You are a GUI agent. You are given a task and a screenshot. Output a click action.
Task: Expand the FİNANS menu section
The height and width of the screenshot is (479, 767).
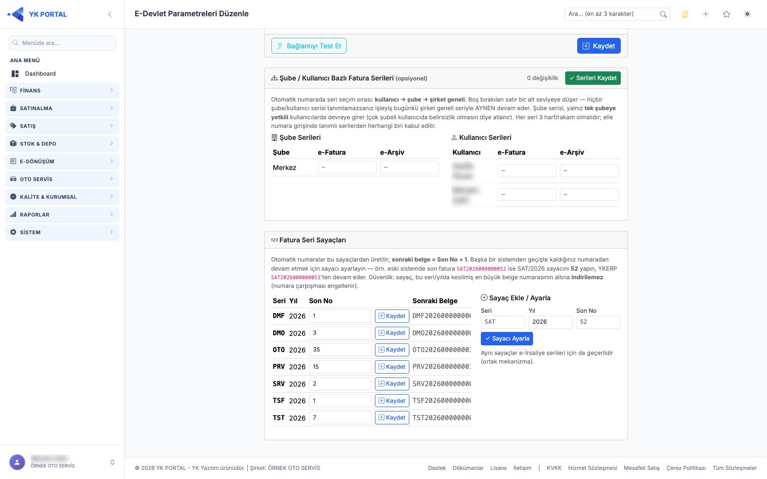coord(62,91)
